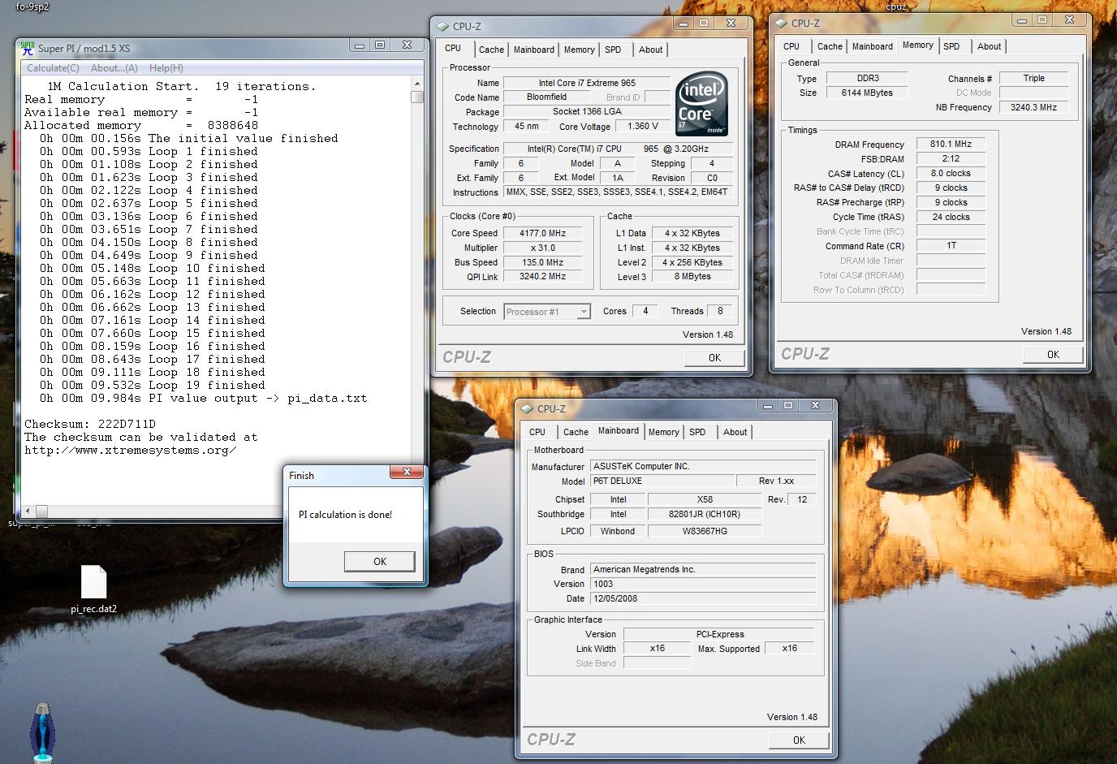Click the lava lamp gadget icon
This screenshot has width=1117, height=764.
pos(43,732)
